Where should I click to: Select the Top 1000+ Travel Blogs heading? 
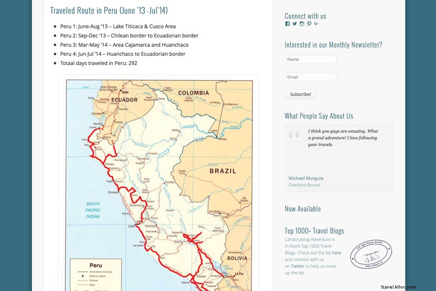314,231
